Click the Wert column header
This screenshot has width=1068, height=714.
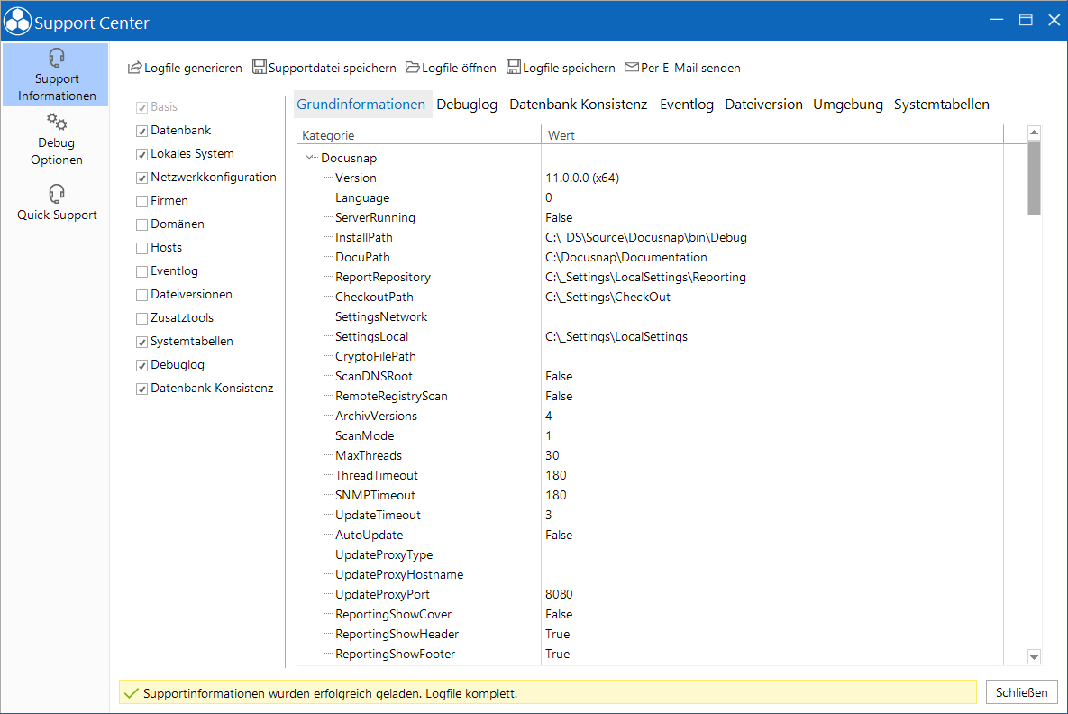[772, 135]
